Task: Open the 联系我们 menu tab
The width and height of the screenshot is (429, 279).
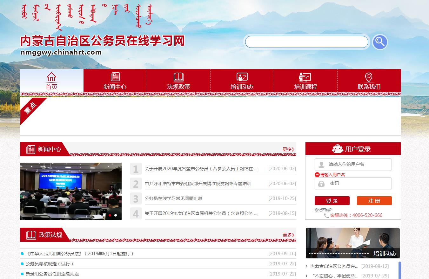Action: [369, 87]
